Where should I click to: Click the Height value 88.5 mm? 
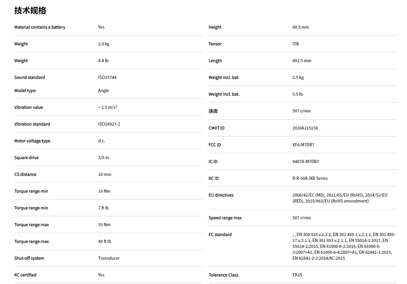(x=300, y=27)
